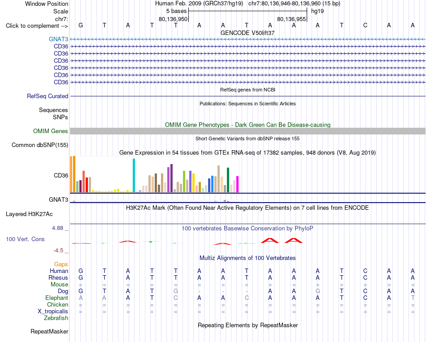Click '100 vertebrates Basewise Conservation by PhyloP' title
Viewport: 426px width, 342px height.
coord(248,229)
